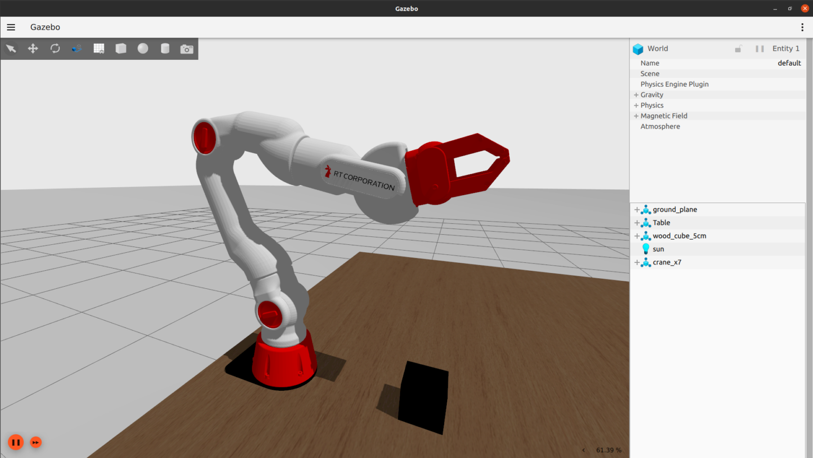Open the hamburger main menu
Screen dimensions: 813x458
coord(11,27)
